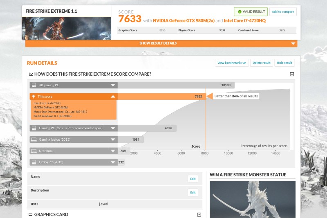
Task: Edit the Name field
Action: tap(193, 179)
